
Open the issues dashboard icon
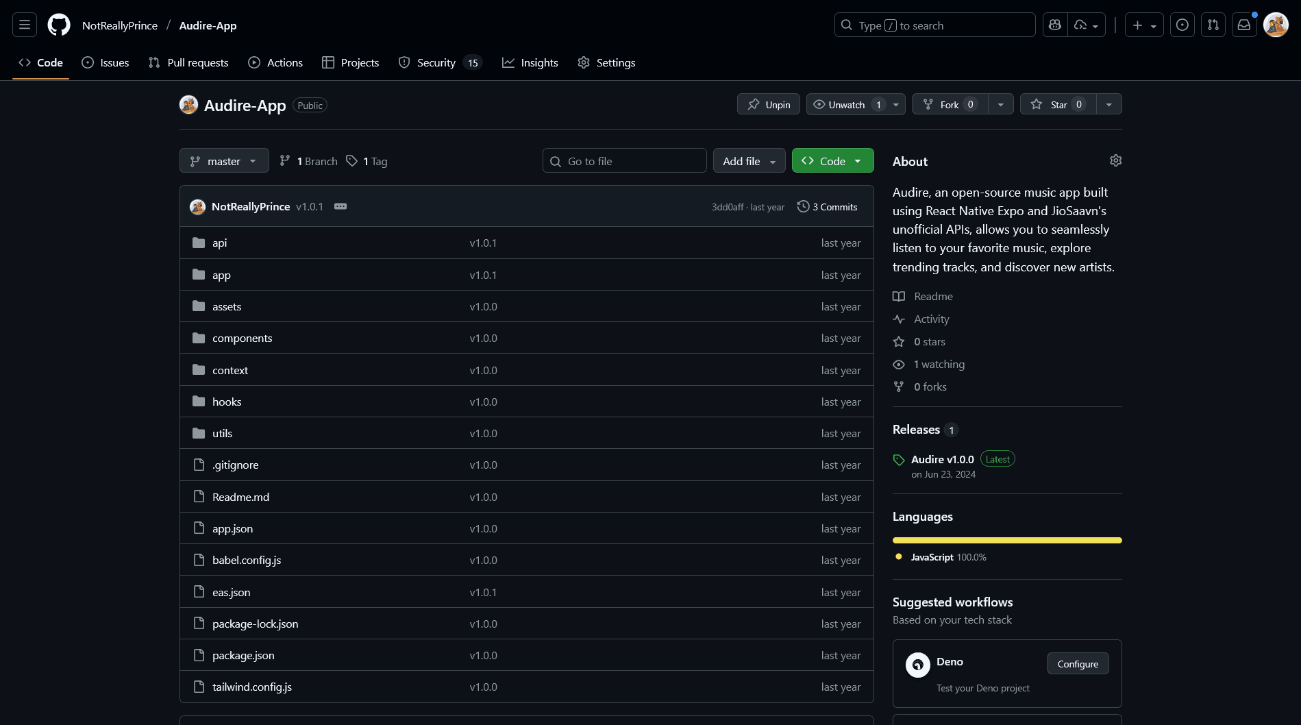tap(1182, 25)
